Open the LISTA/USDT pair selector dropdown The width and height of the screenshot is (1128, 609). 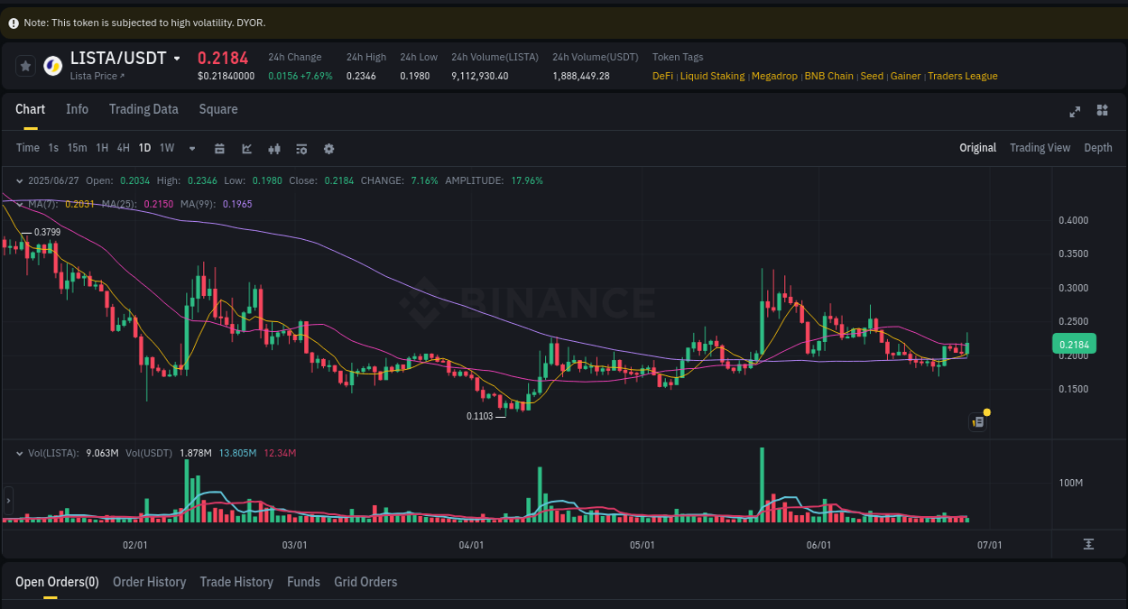(x=175, y=57)
